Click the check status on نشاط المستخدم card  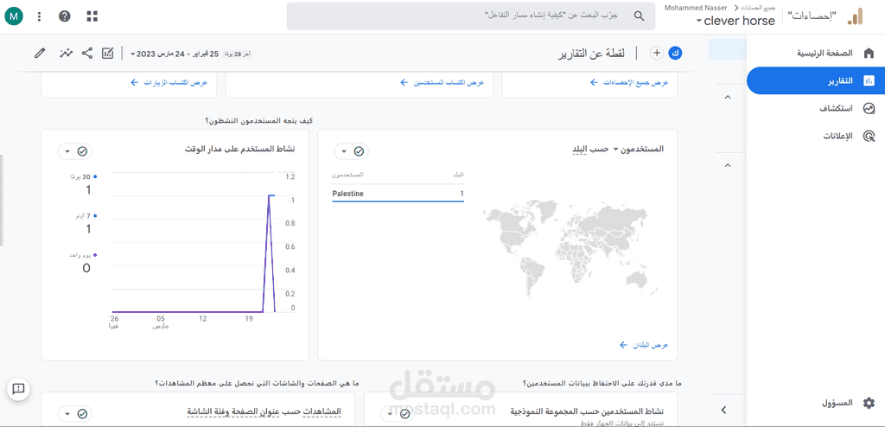[x=82, y=151]
